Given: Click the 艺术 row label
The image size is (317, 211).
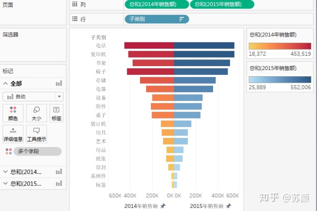Looking at the screenshot, I should pyautogui.click(x=101, y=141).
